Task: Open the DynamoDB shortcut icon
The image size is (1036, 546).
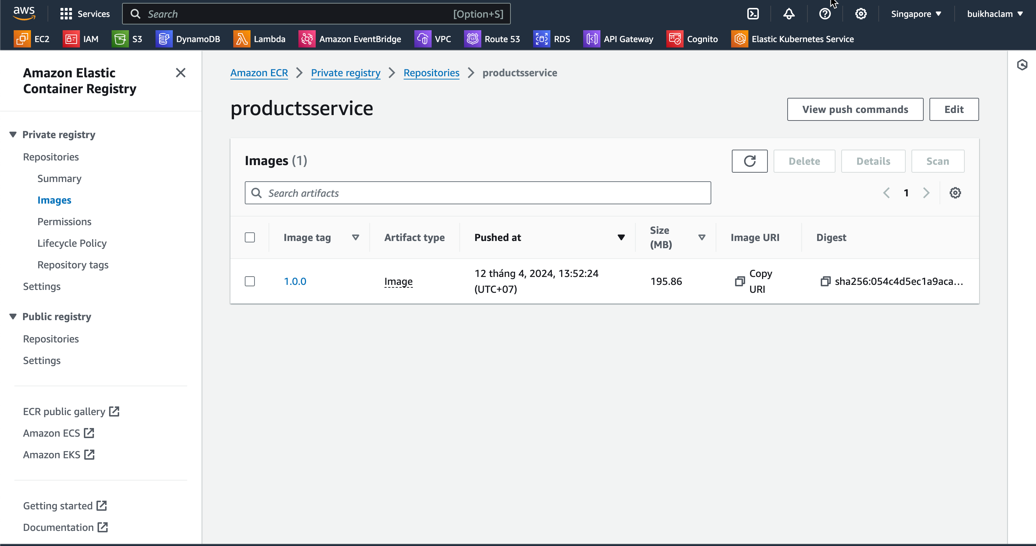Action: (x=164, y=39)
